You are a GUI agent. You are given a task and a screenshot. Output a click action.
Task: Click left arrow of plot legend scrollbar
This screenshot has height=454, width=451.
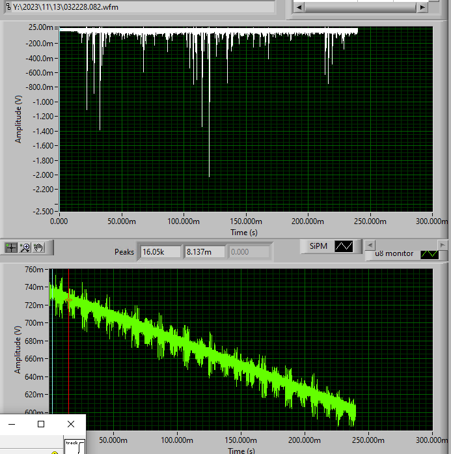coord(370,246)
